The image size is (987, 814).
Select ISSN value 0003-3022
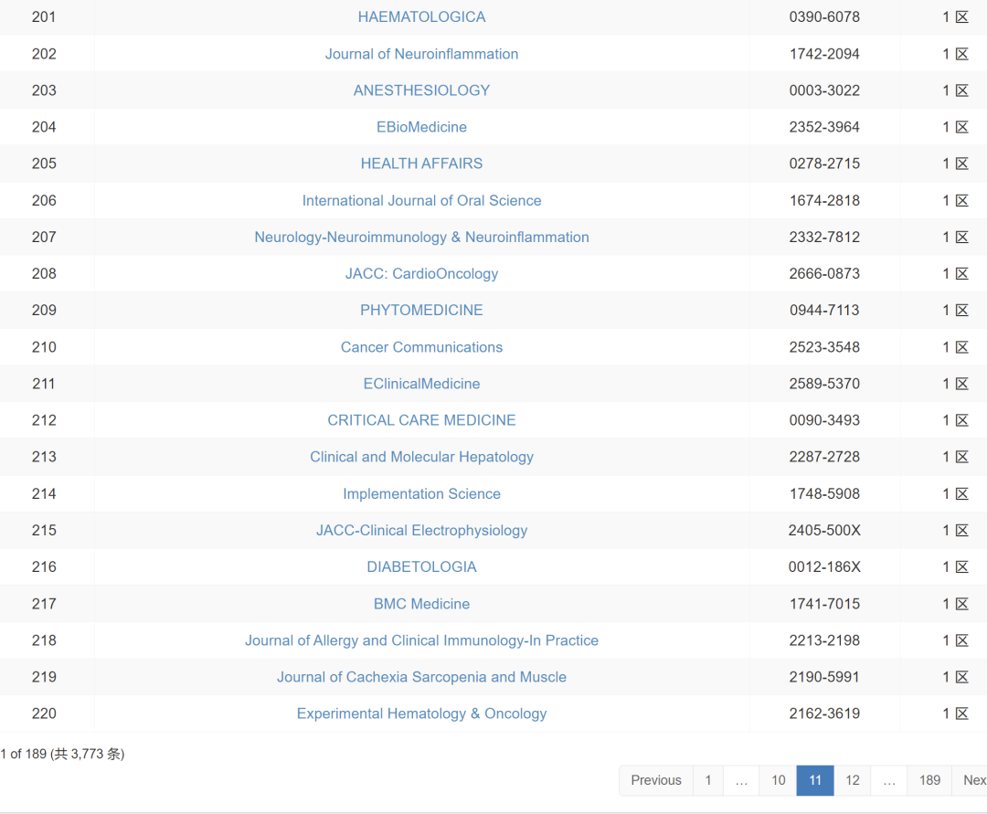824,90
